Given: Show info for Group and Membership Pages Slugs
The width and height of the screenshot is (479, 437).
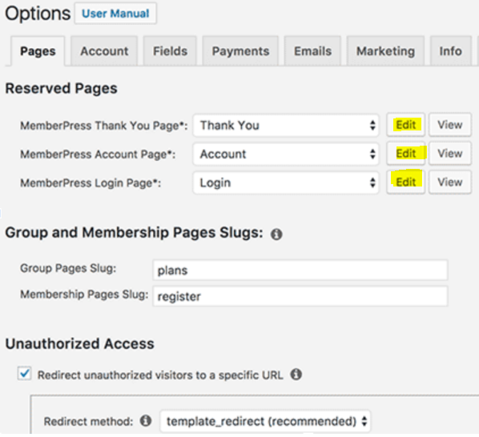Looking at the screenshot, I should (x=276, y=234).
